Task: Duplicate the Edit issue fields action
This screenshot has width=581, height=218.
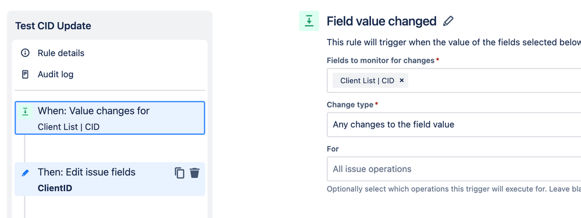Action: point(179,173)
